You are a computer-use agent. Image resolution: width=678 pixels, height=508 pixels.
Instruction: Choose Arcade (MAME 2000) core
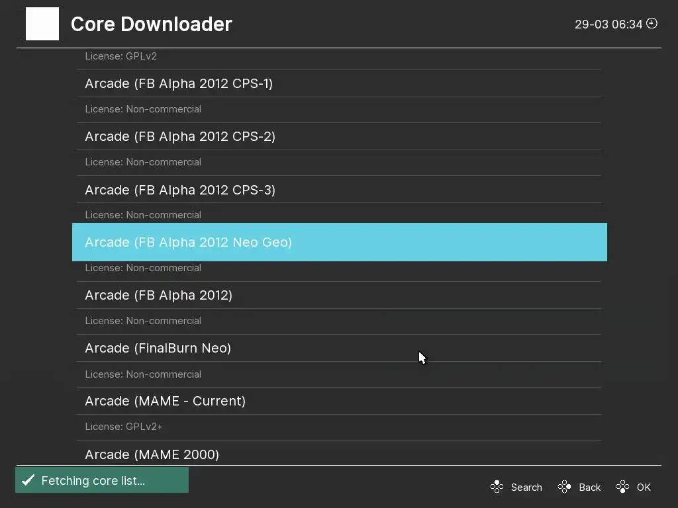point(152,454)
